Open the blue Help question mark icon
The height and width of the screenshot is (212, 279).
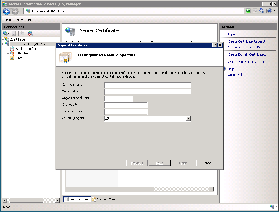(269, 11)
